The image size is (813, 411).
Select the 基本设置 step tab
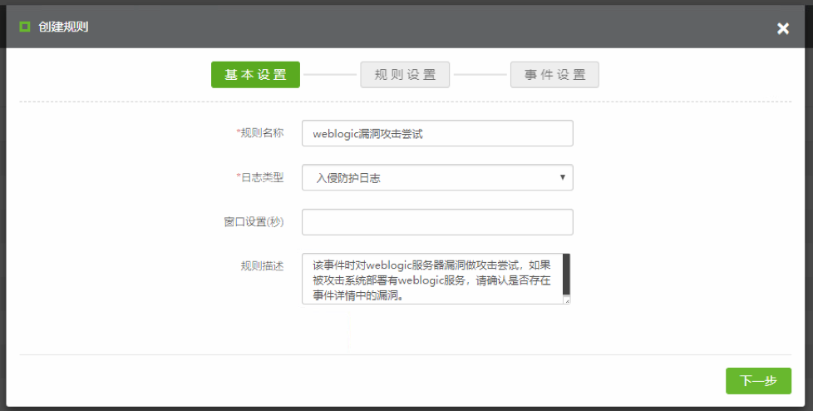coord(255,75)
